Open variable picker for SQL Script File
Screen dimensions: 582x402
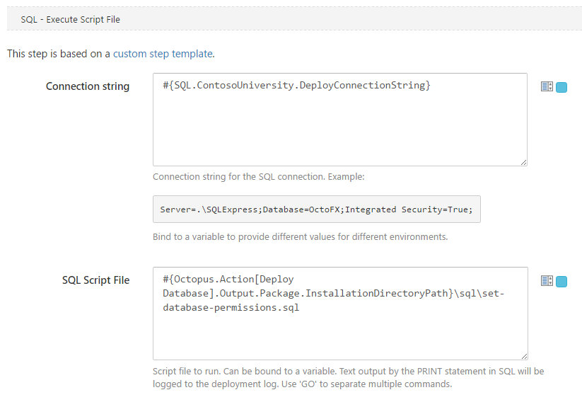point(547,281)
